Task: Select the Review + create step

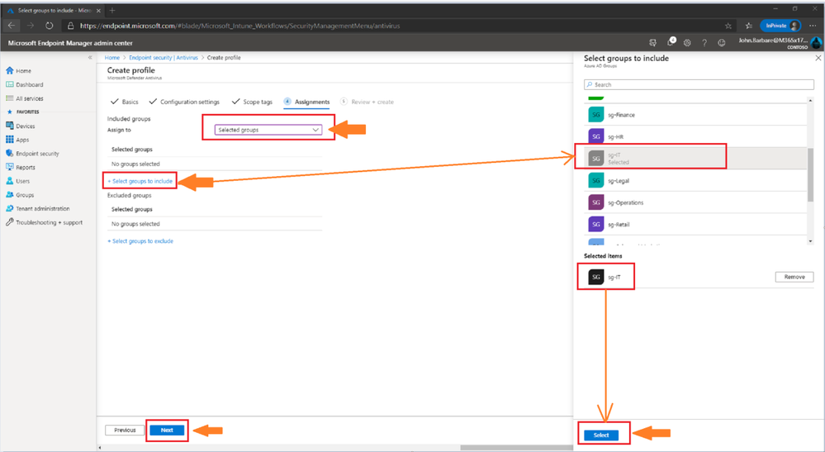Action: (367, 102)
